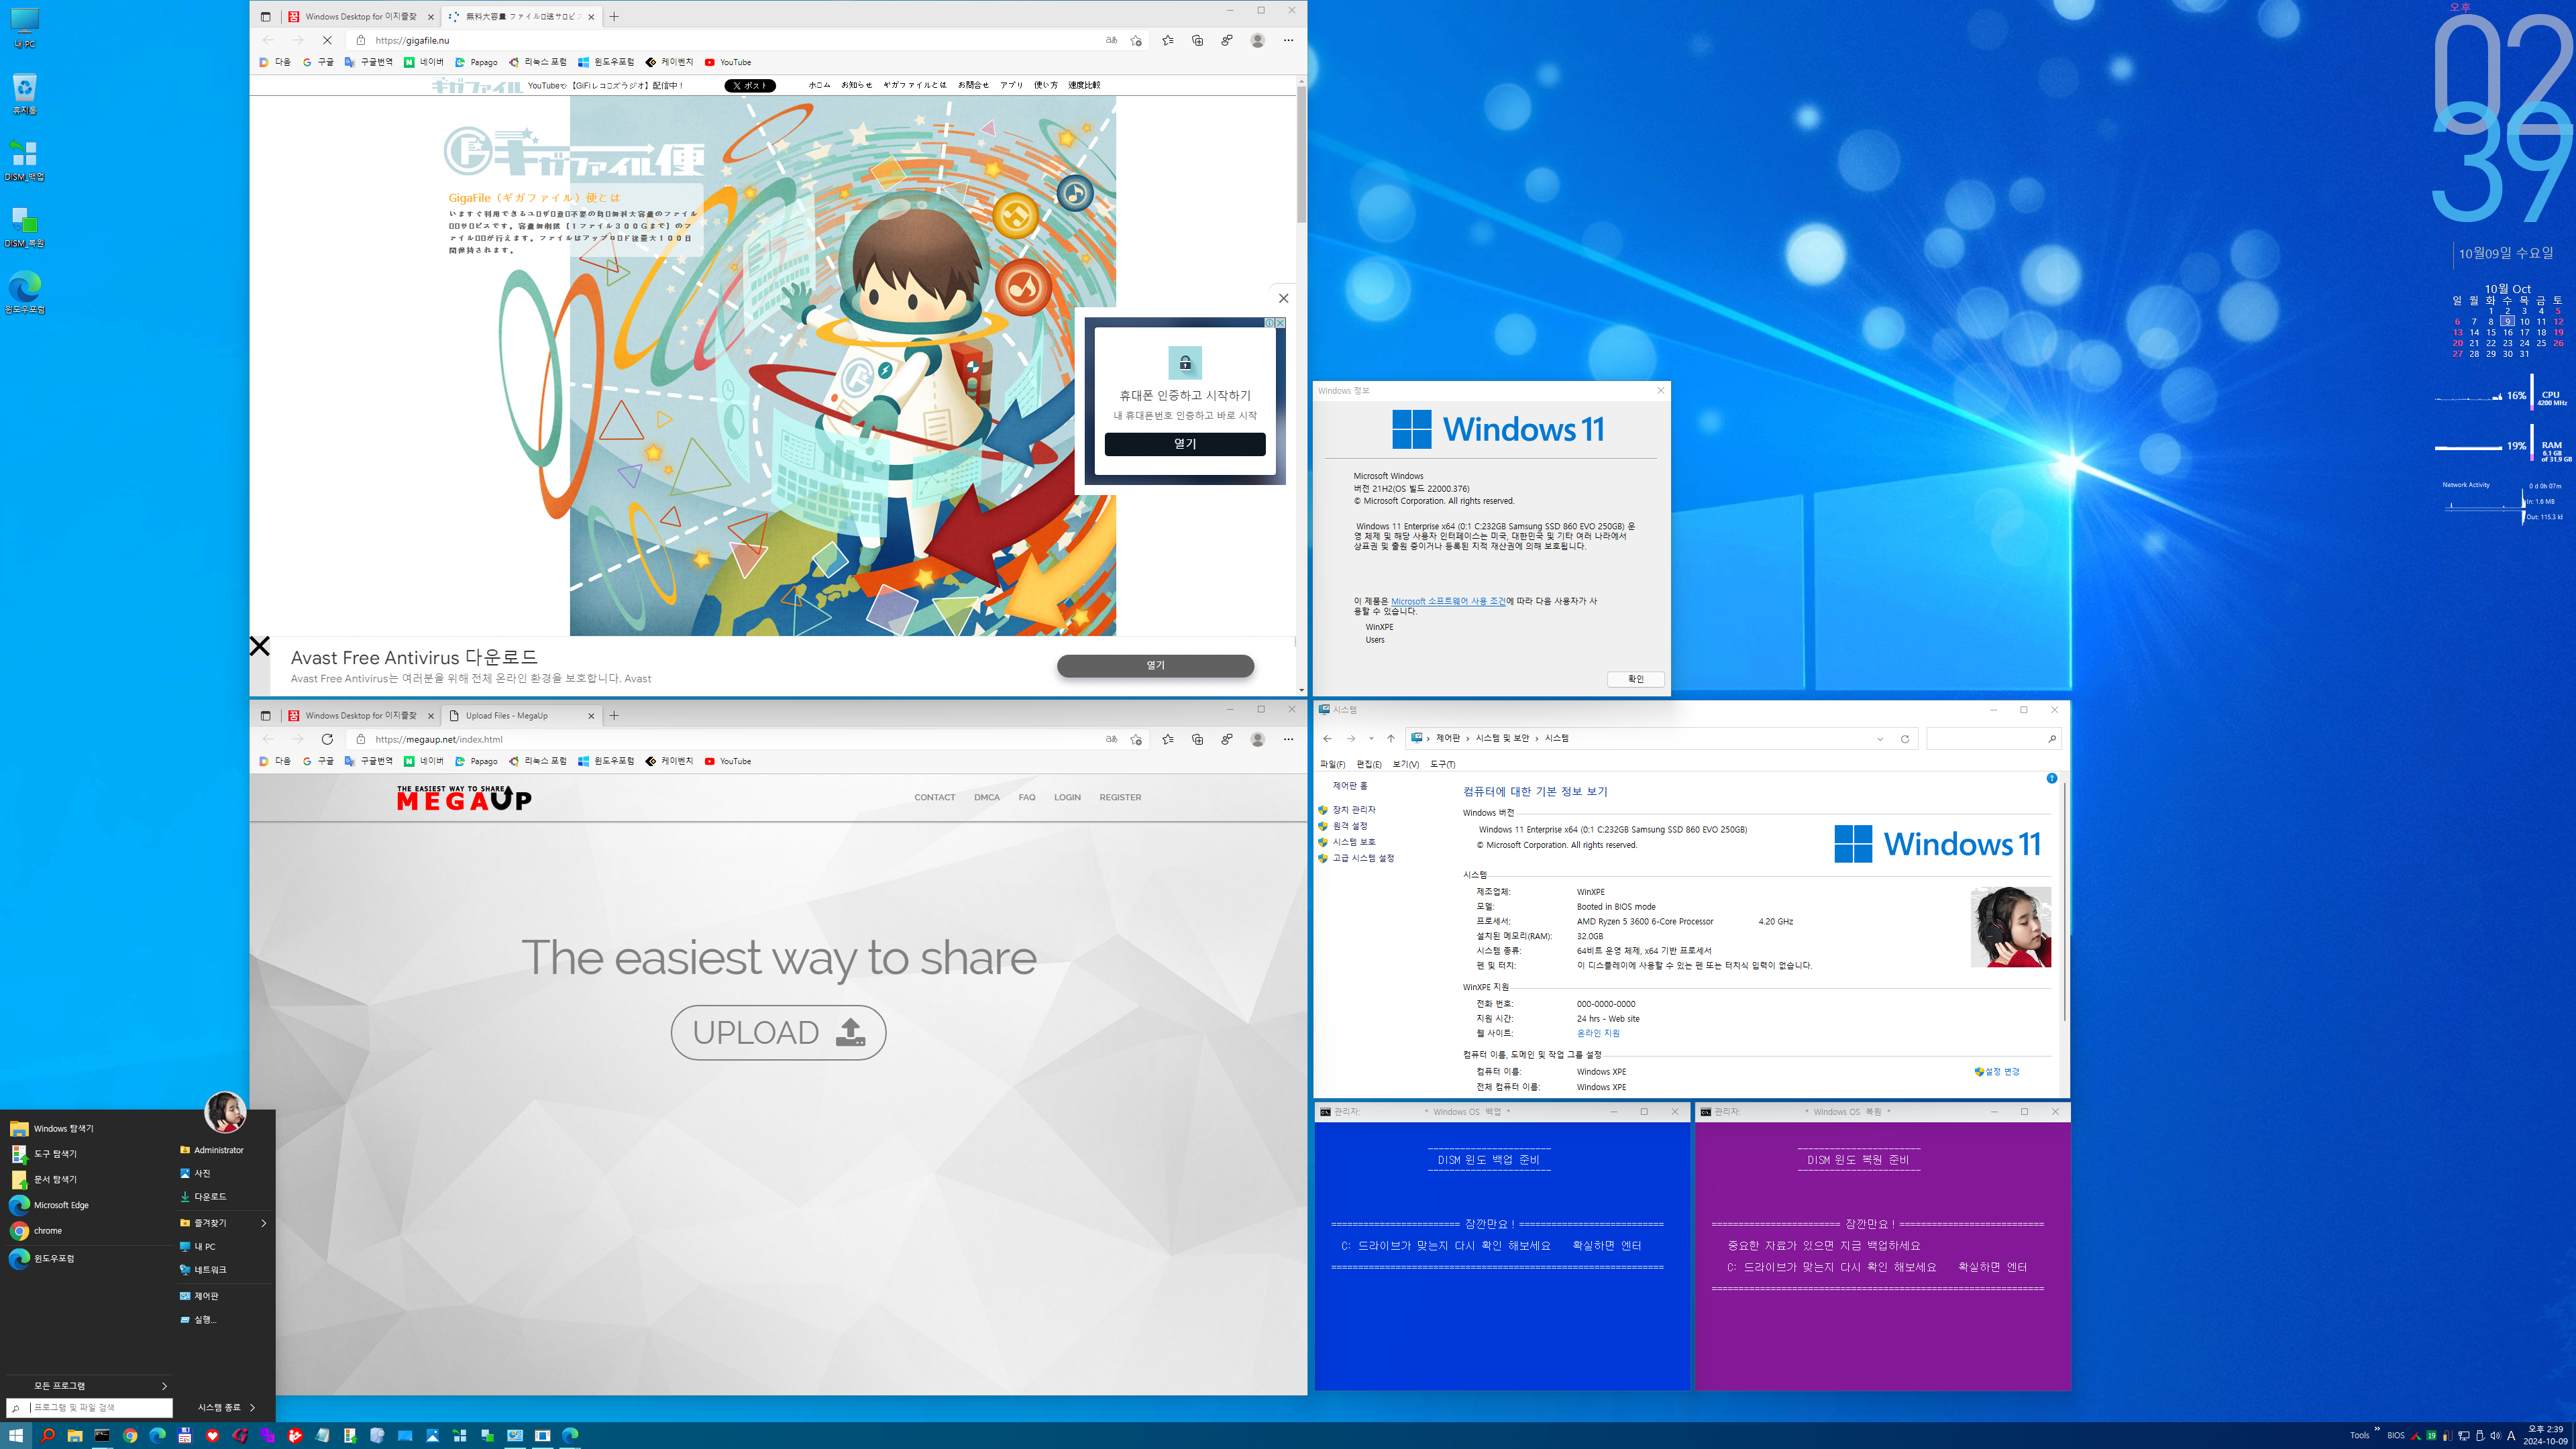Click LOGIN on MegaUp page

coord(1067,797)
